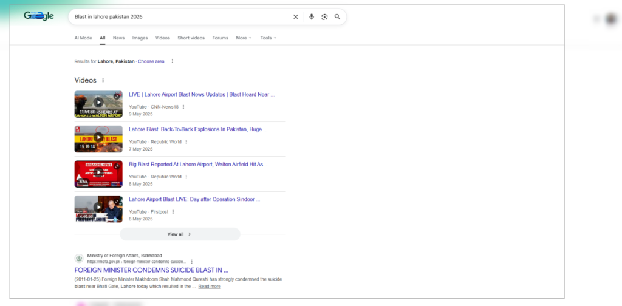The image size is (622, 306).
Task: Click the clear search X icon
Action: [296, 17]
